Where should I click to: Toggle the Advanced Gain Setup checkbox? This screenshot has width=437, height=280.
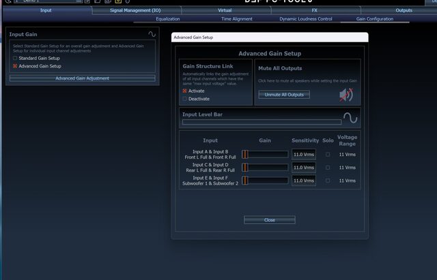click(15, 66)
